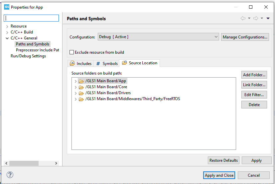Click the Add Folder... button
This screenshot has width=275, height=184.
pyautogui.click(x=254, y=75)
